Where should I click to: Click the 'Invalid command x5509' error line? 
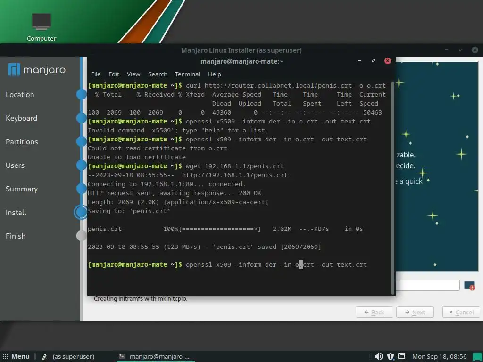pyautogui.click(x=178, y=131)
